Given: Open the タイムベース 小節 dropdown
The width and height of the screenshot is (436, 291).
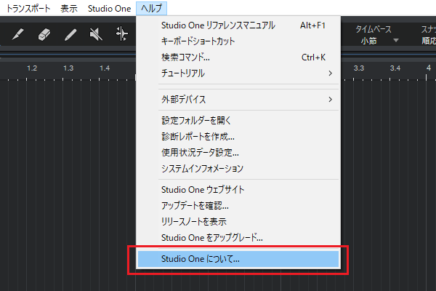Looking at the screenshot, I should coord(380,41).
